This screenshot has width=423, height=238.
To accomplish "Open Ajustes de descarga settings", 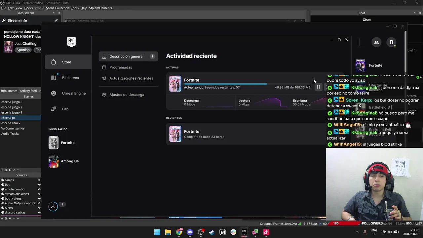I will (128, 95).
